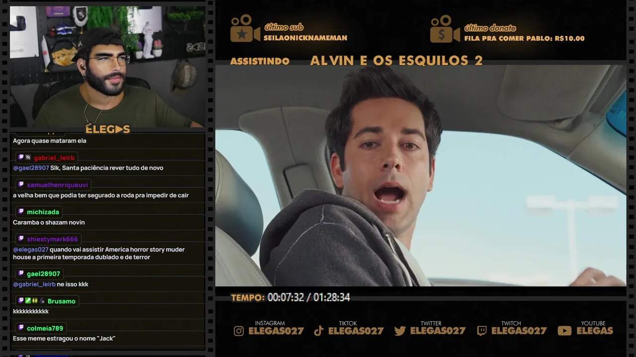Click the ASSISTINDO label

[260, 61]
